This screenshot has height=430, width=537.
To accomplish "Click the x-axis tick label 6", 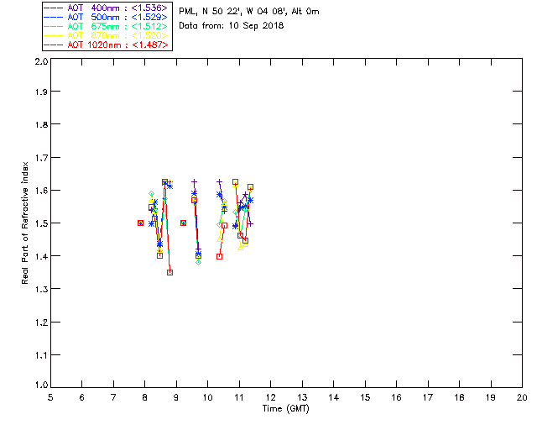I will click(82, 397).
